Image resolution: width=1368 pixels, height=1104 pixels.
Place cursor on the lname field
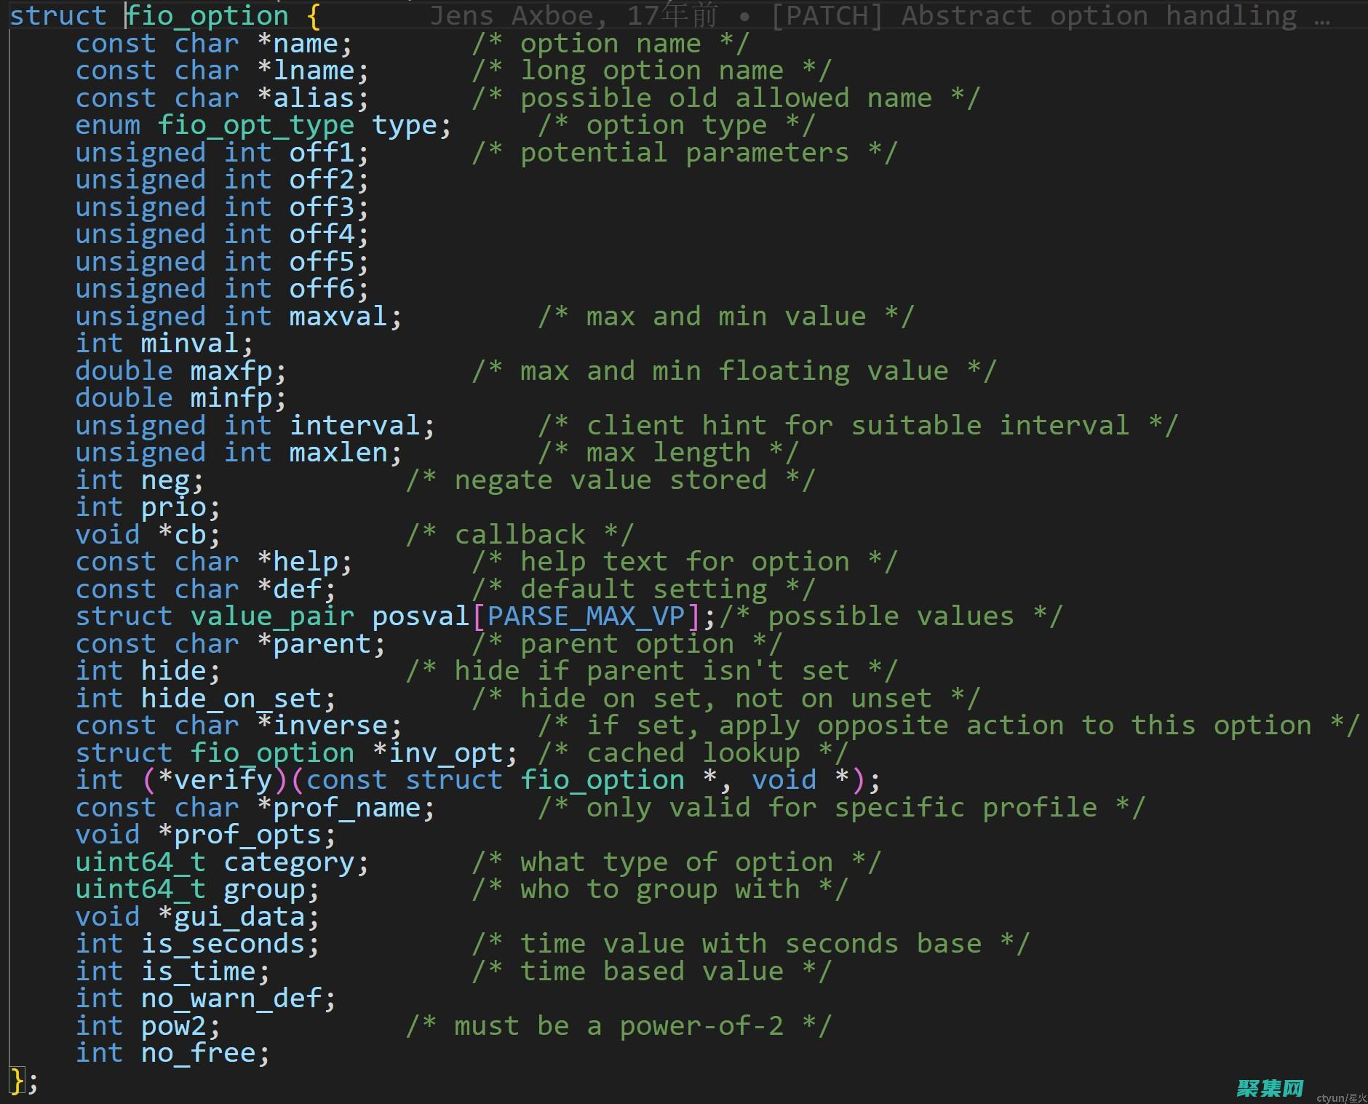(313, 71)
